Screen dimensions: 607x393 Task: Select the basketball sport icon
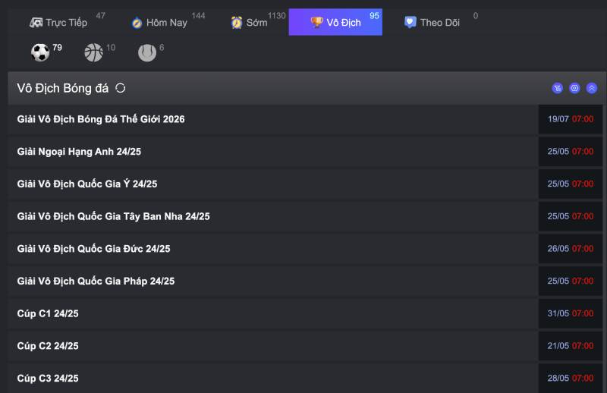[93, 52]
